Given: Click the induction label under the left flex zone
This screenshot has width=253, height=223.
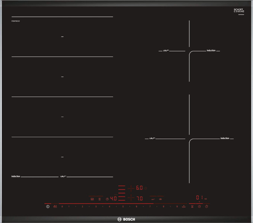Looking at the screenshot, I should [16, 177].
